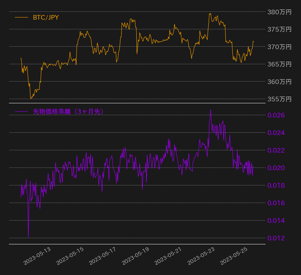Click the 365万円 y-axis label
Viewport: 301px width, 275px height.
point(279,64)
